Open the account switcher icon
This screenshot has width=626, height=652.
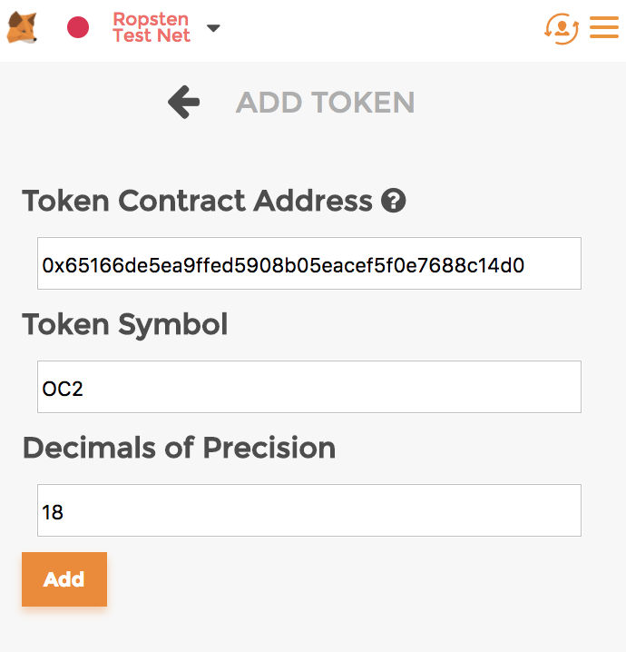(x=562, y=28)
